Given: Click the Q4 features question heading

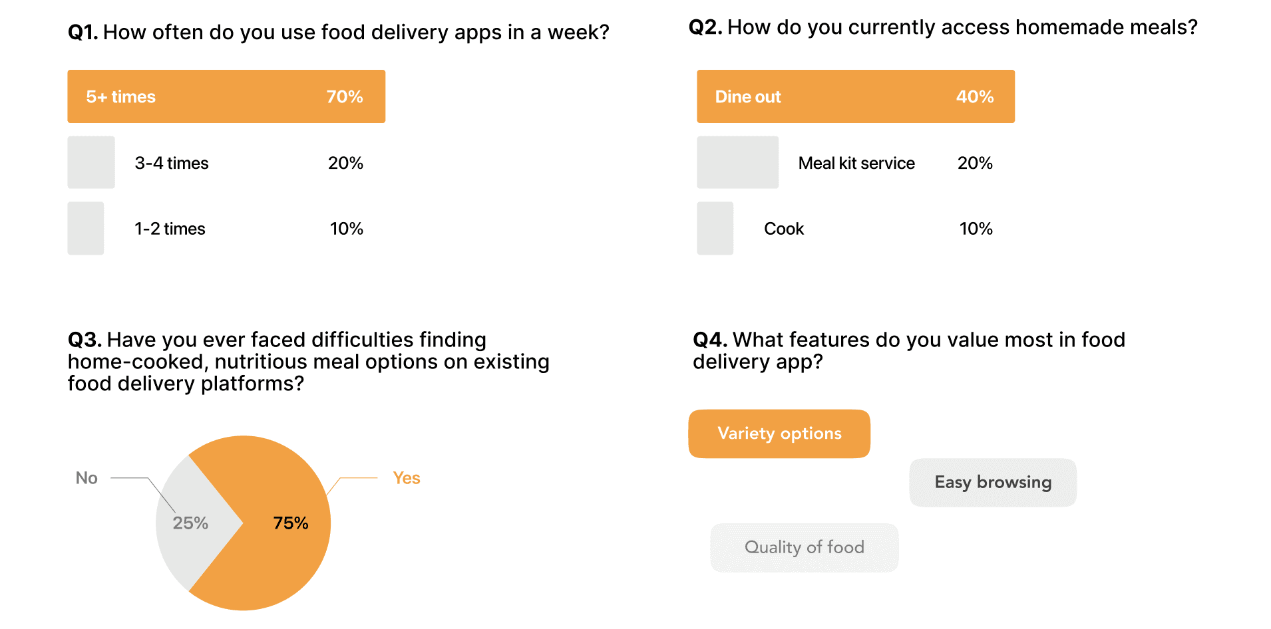Looking at the screenshot, I should point(908,350).
